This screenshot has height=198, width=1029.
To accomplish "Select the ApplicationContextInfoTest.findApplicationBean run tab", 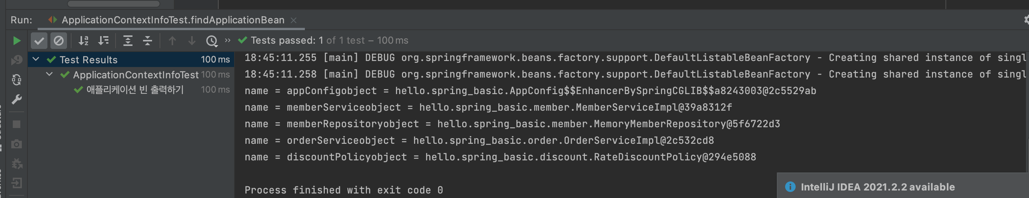I will (x=172, y=20).
